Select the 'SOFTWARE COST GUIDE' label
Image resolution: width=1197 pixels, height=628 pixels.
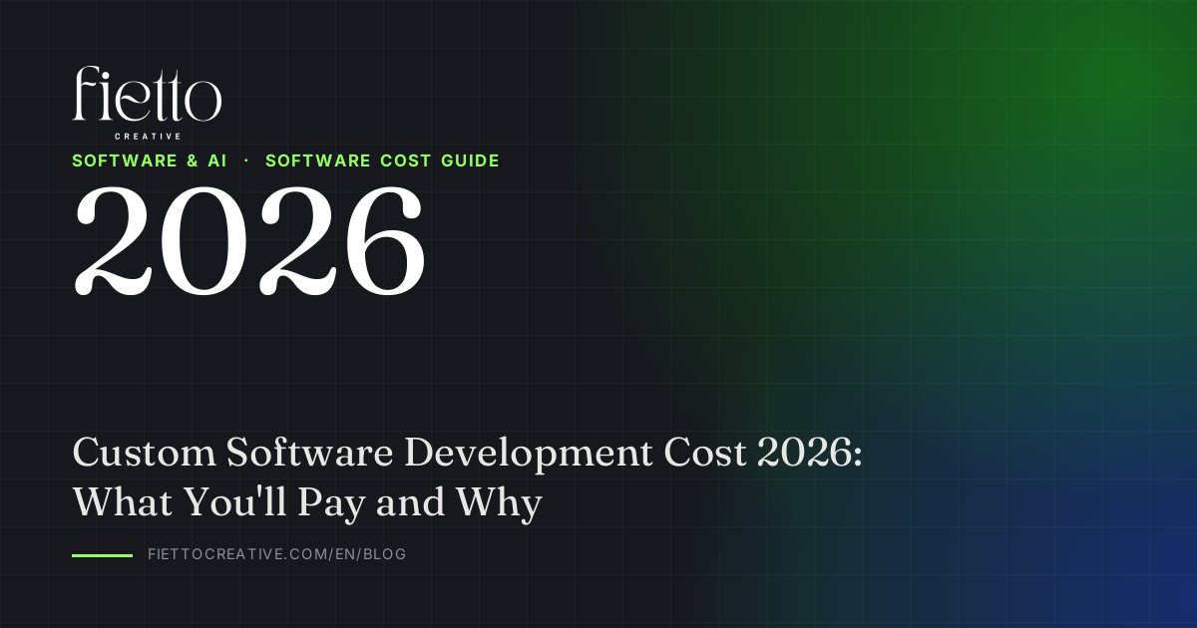[x=382, y=160]
